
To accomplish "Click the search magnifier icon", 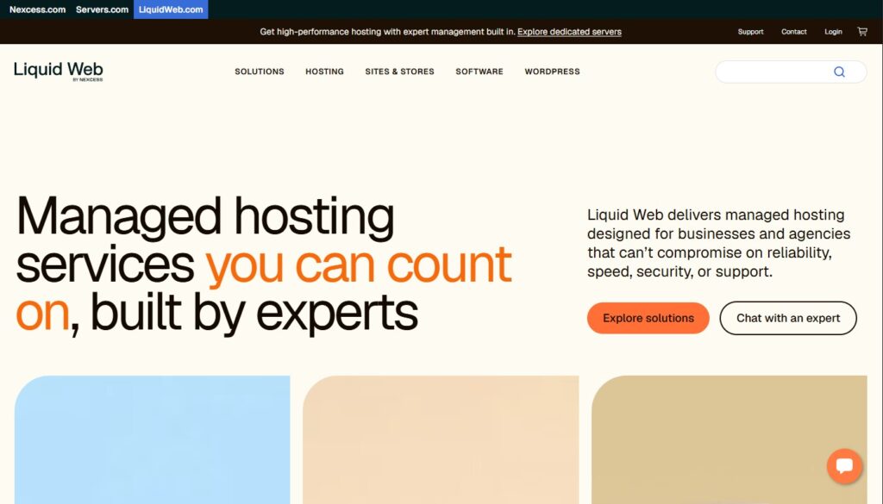I will [839, 72].
